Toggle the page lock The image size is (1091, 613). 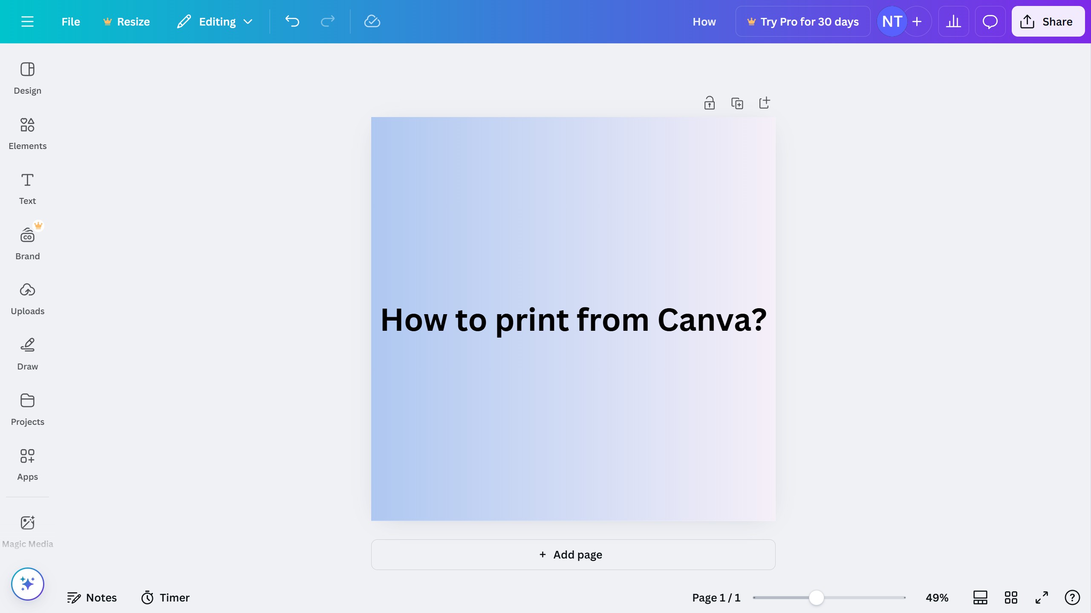point(709,103)
